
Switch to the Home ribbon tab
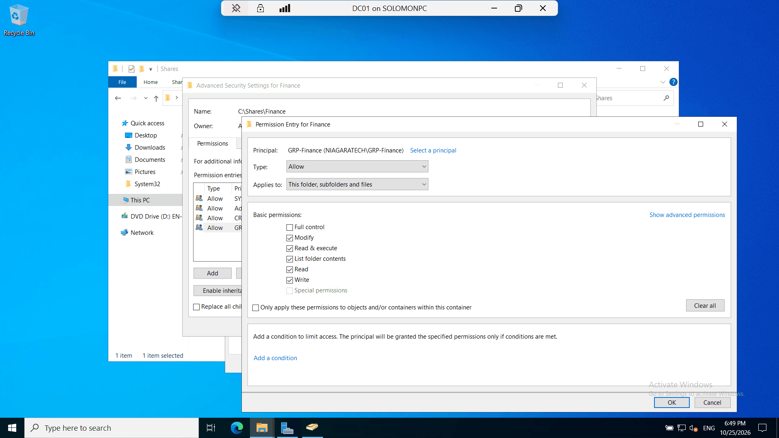(x=151, y=82)
